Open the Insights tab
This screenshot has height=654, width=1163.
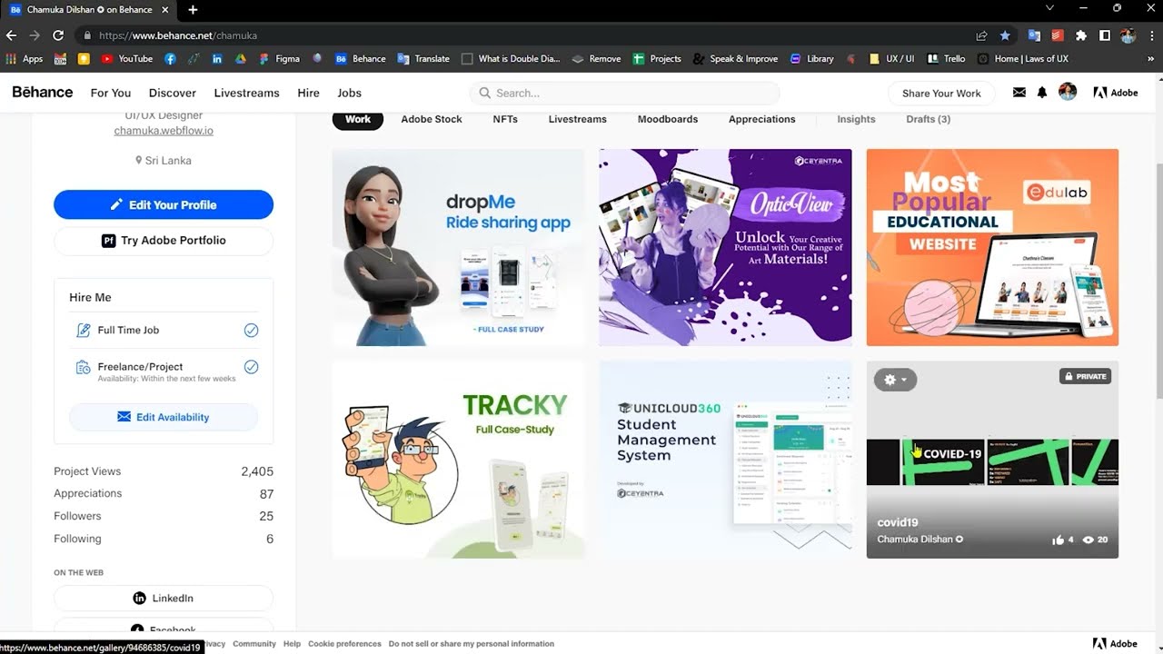coord(856,119)
